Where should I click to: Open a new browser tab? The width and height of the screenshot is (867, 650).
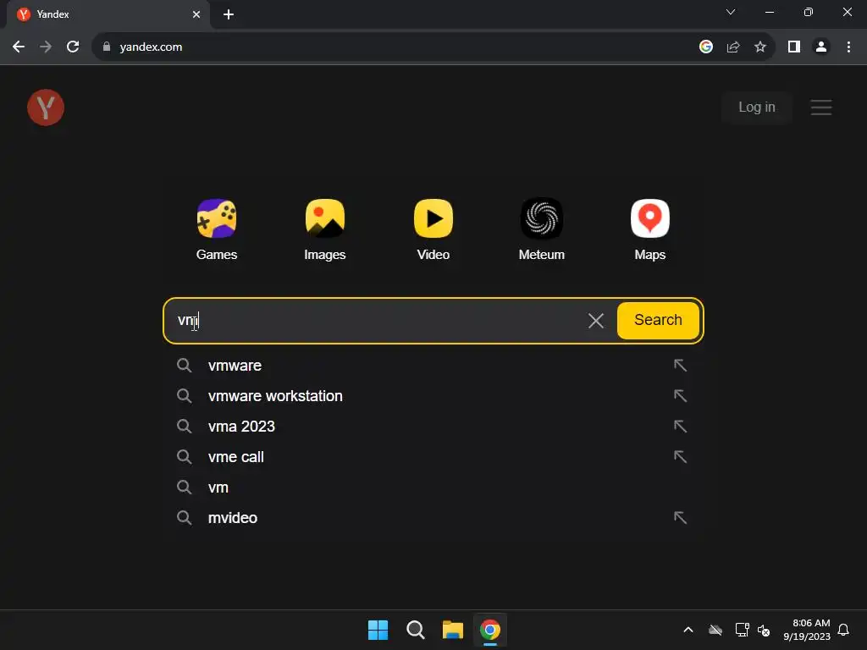coord(229,14)
